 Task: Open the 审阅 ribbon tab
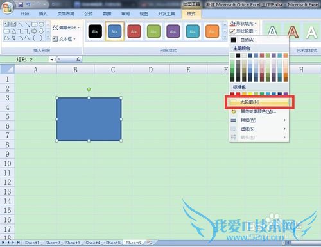click(125, 13)
